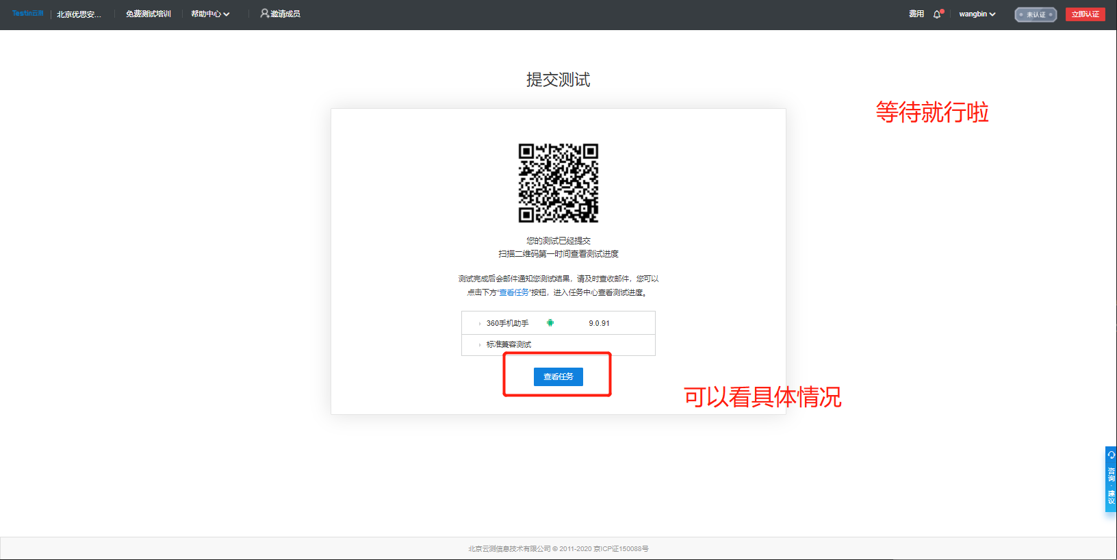
Task: Open 费用 in the top bar
Action: pos(916,14)
